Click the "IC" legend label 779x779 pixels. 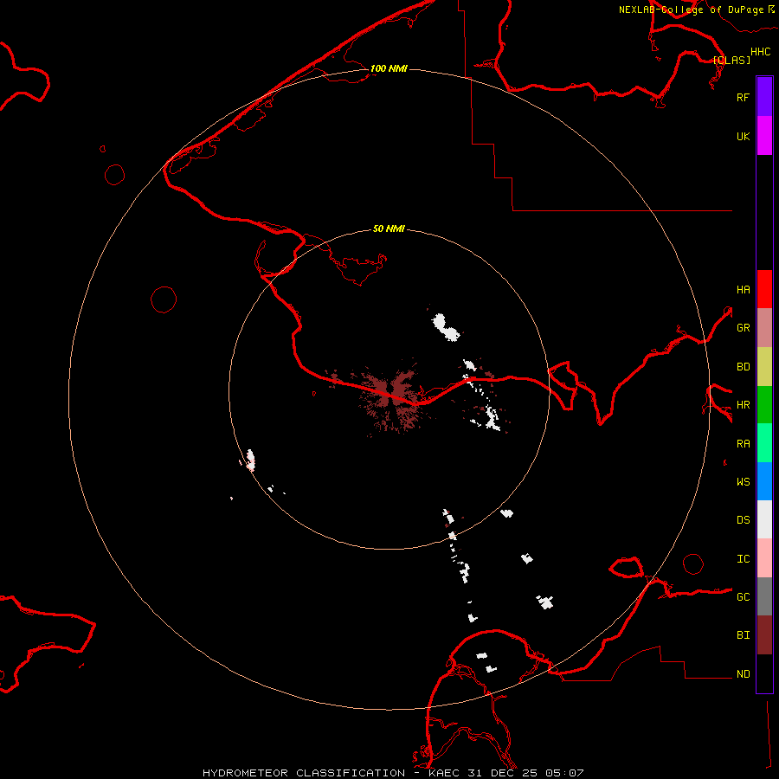click(x=744, y=559)
